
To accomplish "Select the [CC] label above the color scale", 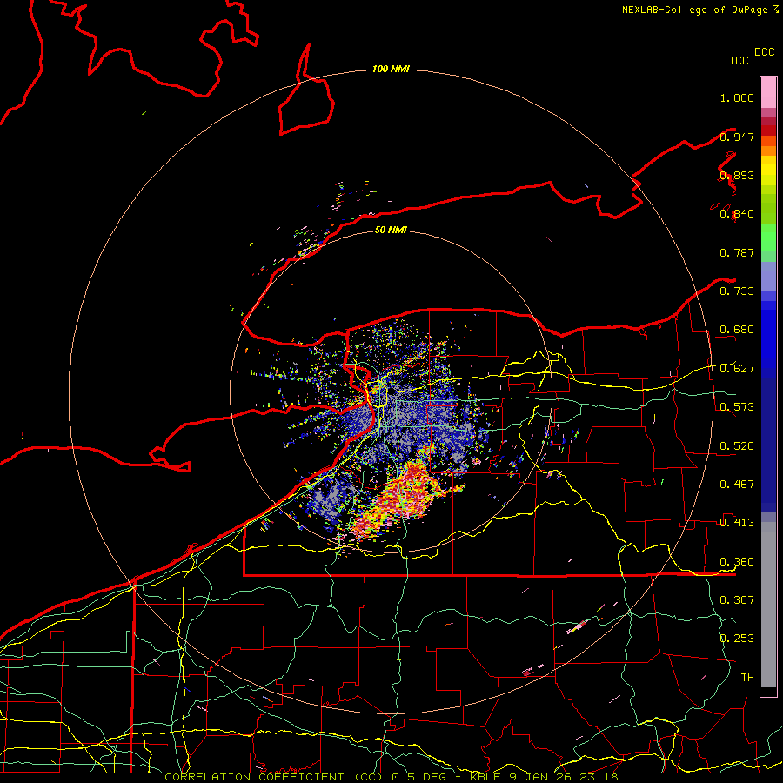I will pos(743,60).
